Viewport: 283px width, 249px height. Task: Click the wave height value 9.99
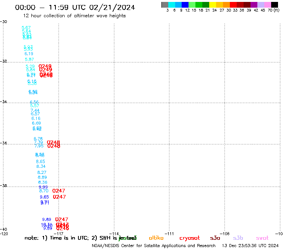point(43,187)
